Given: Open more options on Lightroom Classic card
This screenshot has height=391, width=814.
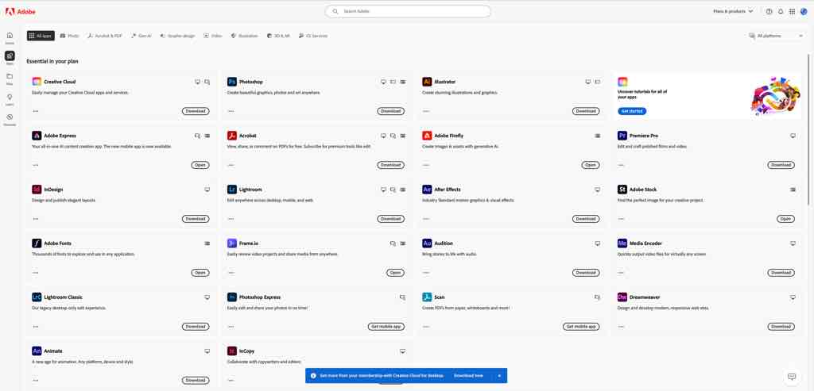Looking at the screenshot, I should (35, 327).
